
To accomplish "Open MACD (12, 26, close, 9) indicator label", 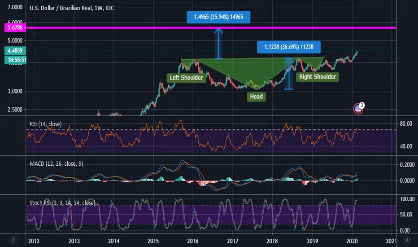I will click(x=56, y=163).
